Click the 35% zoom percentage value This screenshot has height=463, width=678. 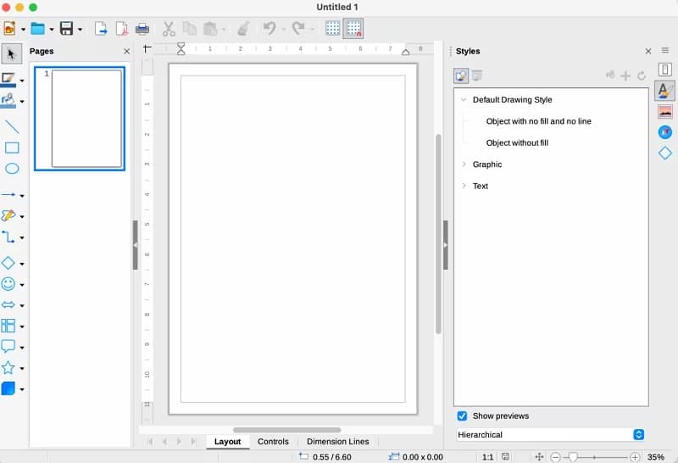tap(655, 457)
